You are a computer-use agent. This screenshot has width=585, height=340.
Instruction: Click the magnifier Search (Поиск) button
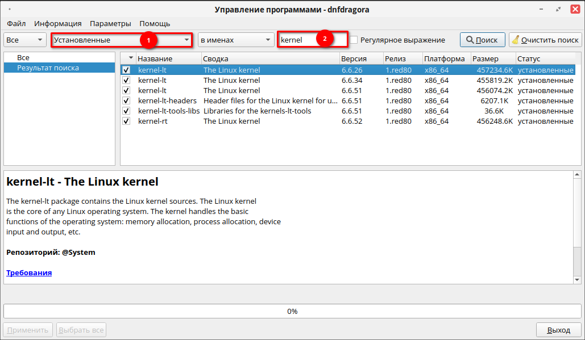482,40
